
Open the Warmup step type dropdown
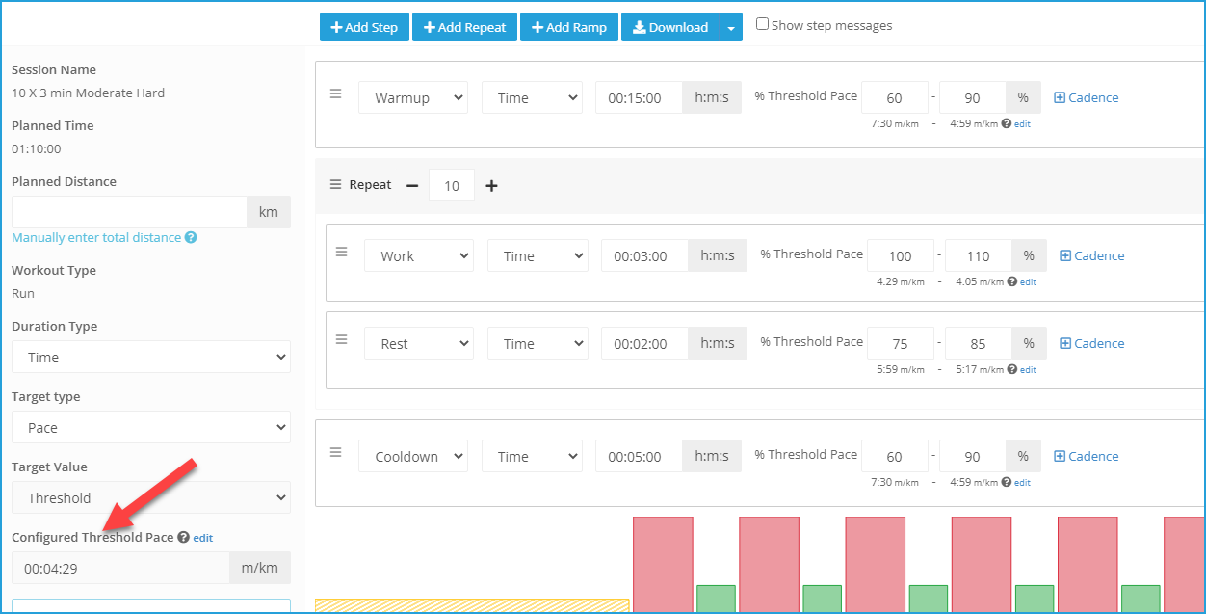(413, 97)
